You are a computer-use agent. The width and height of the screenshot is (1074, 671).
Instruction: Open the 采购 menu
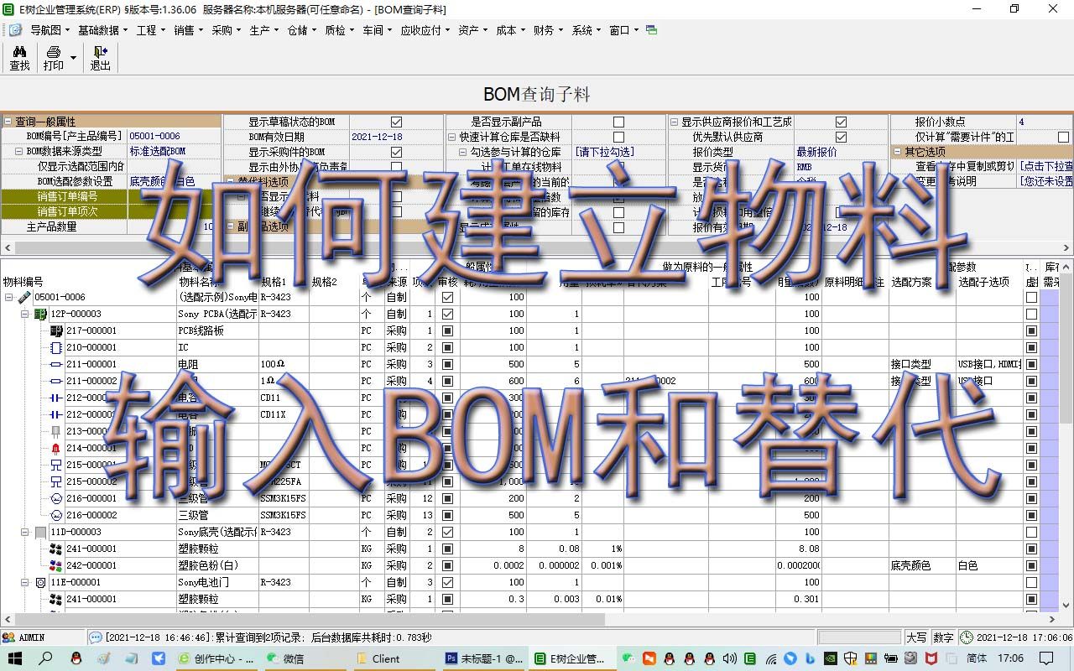click(227, 30)
